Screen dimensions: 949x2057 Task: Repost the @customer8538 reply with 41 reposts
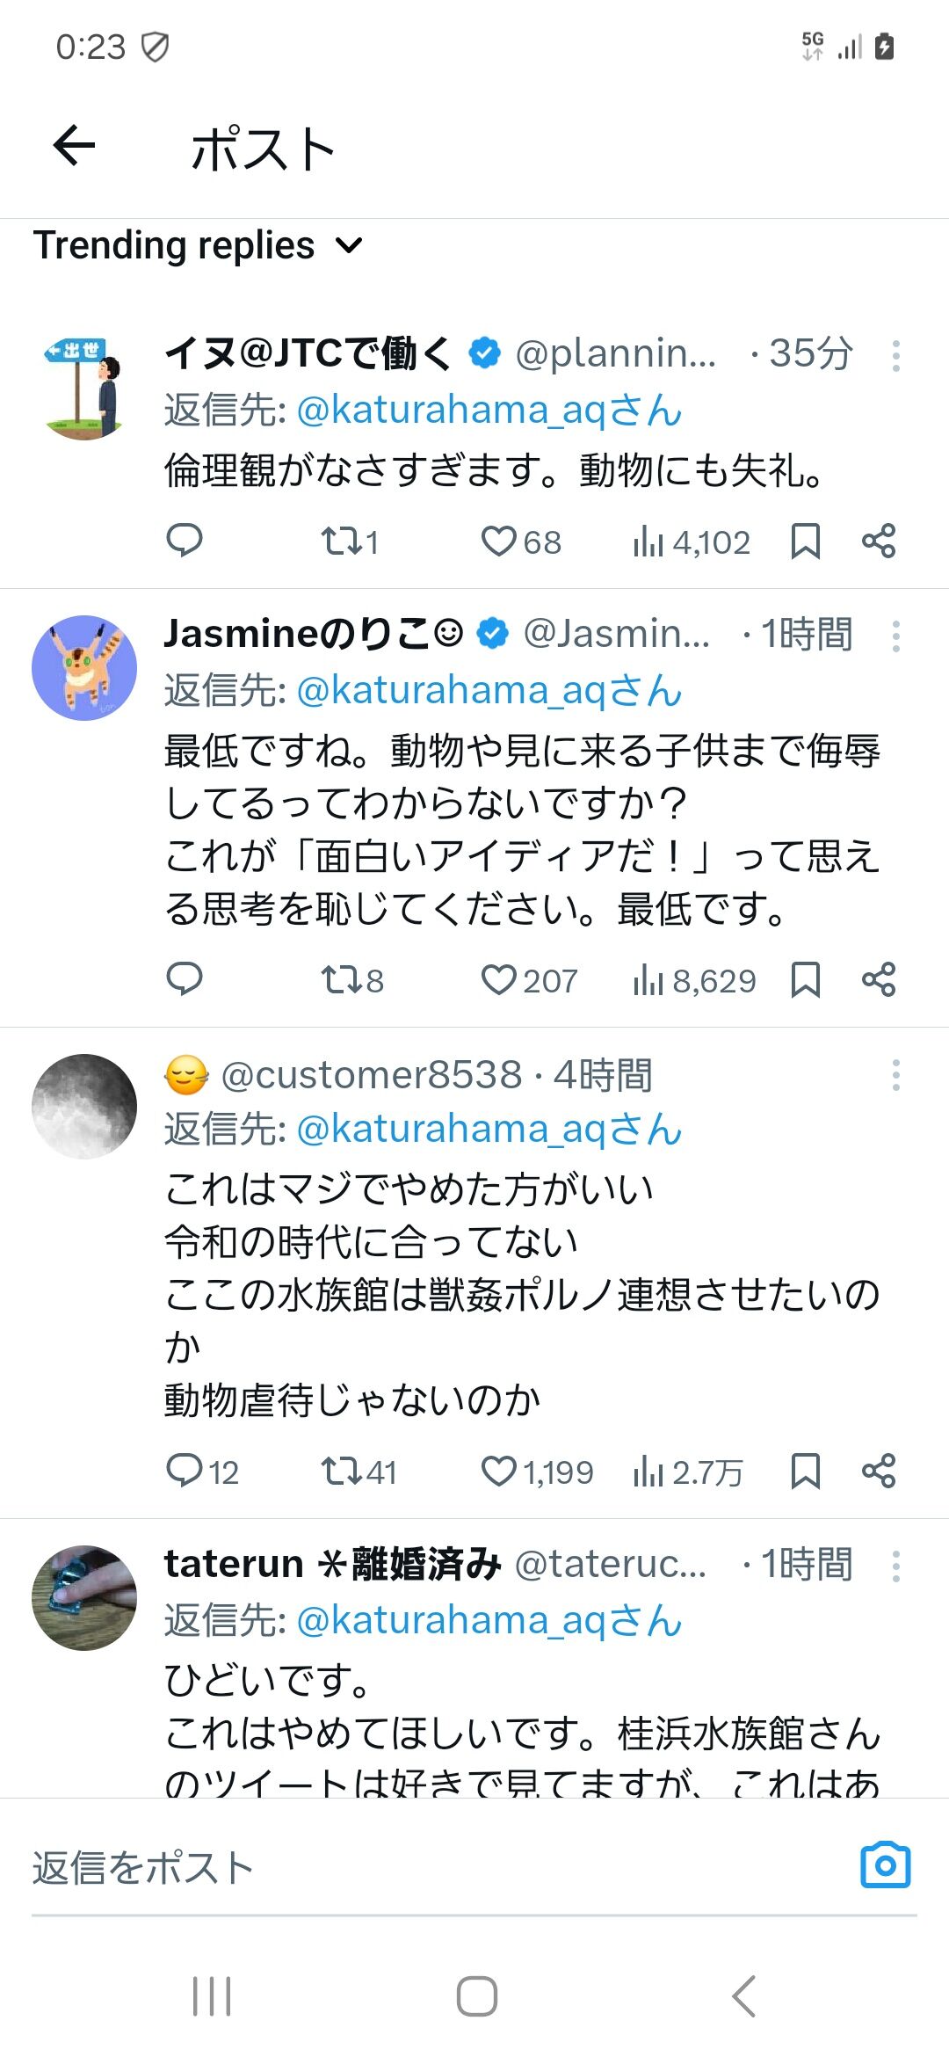(x=359, y=1472)
